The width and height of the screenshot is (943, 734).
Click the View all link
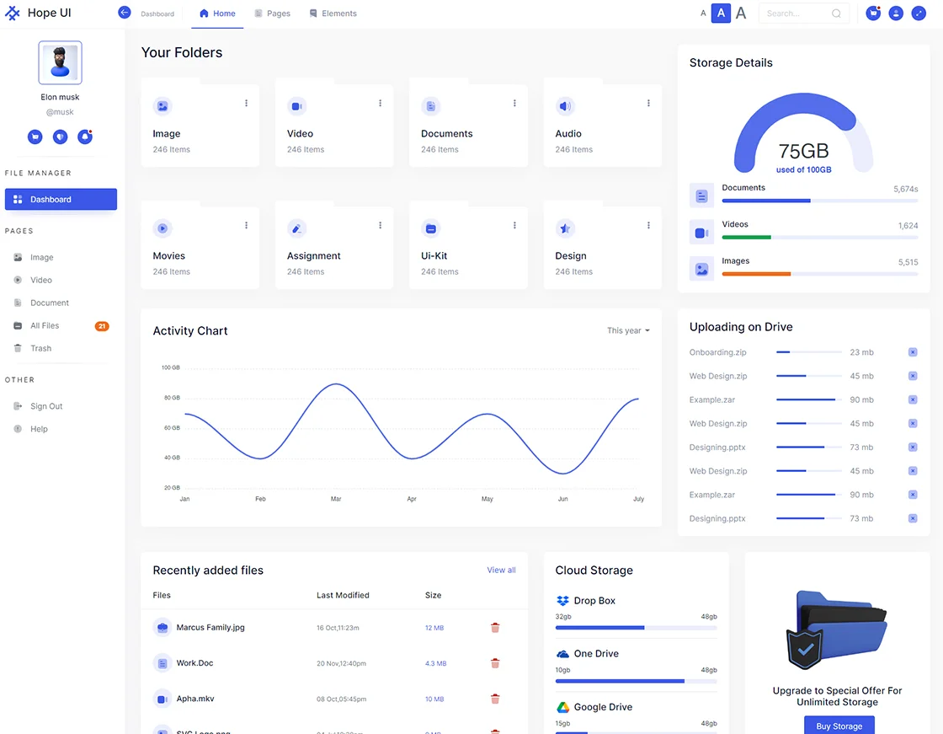coord(501,571)
